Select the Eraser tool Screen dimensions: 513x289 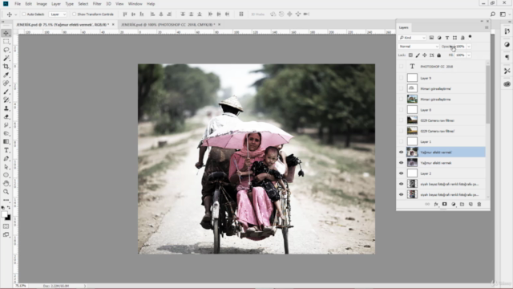6,116
